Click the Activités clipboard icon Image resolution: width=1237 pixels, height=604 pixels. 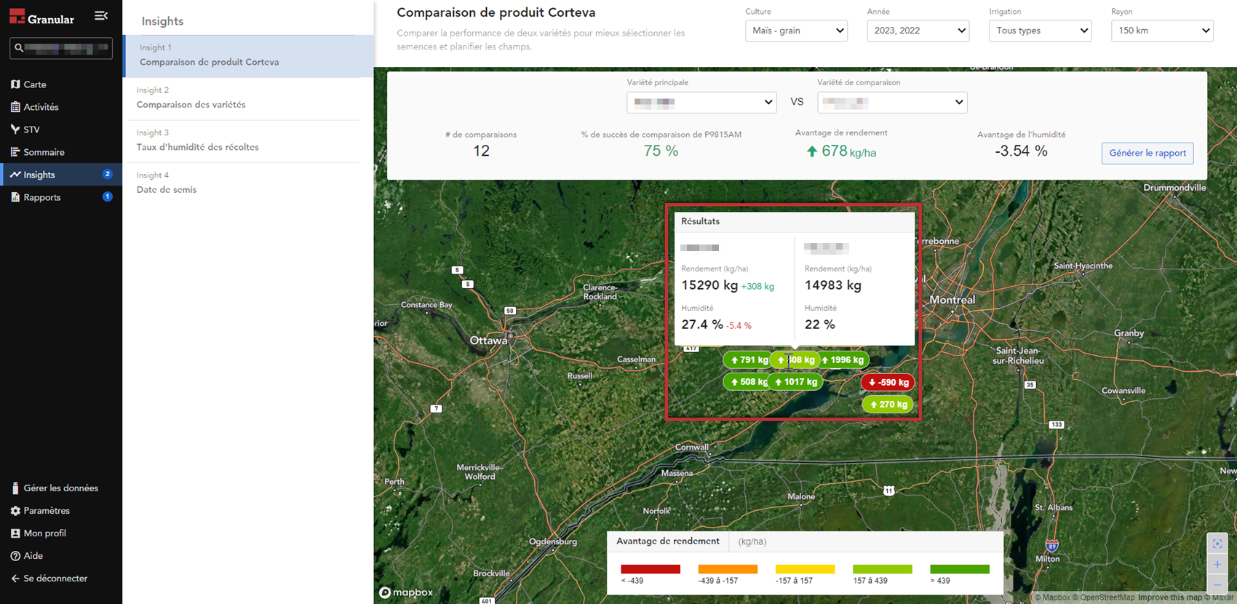(15, 107)
